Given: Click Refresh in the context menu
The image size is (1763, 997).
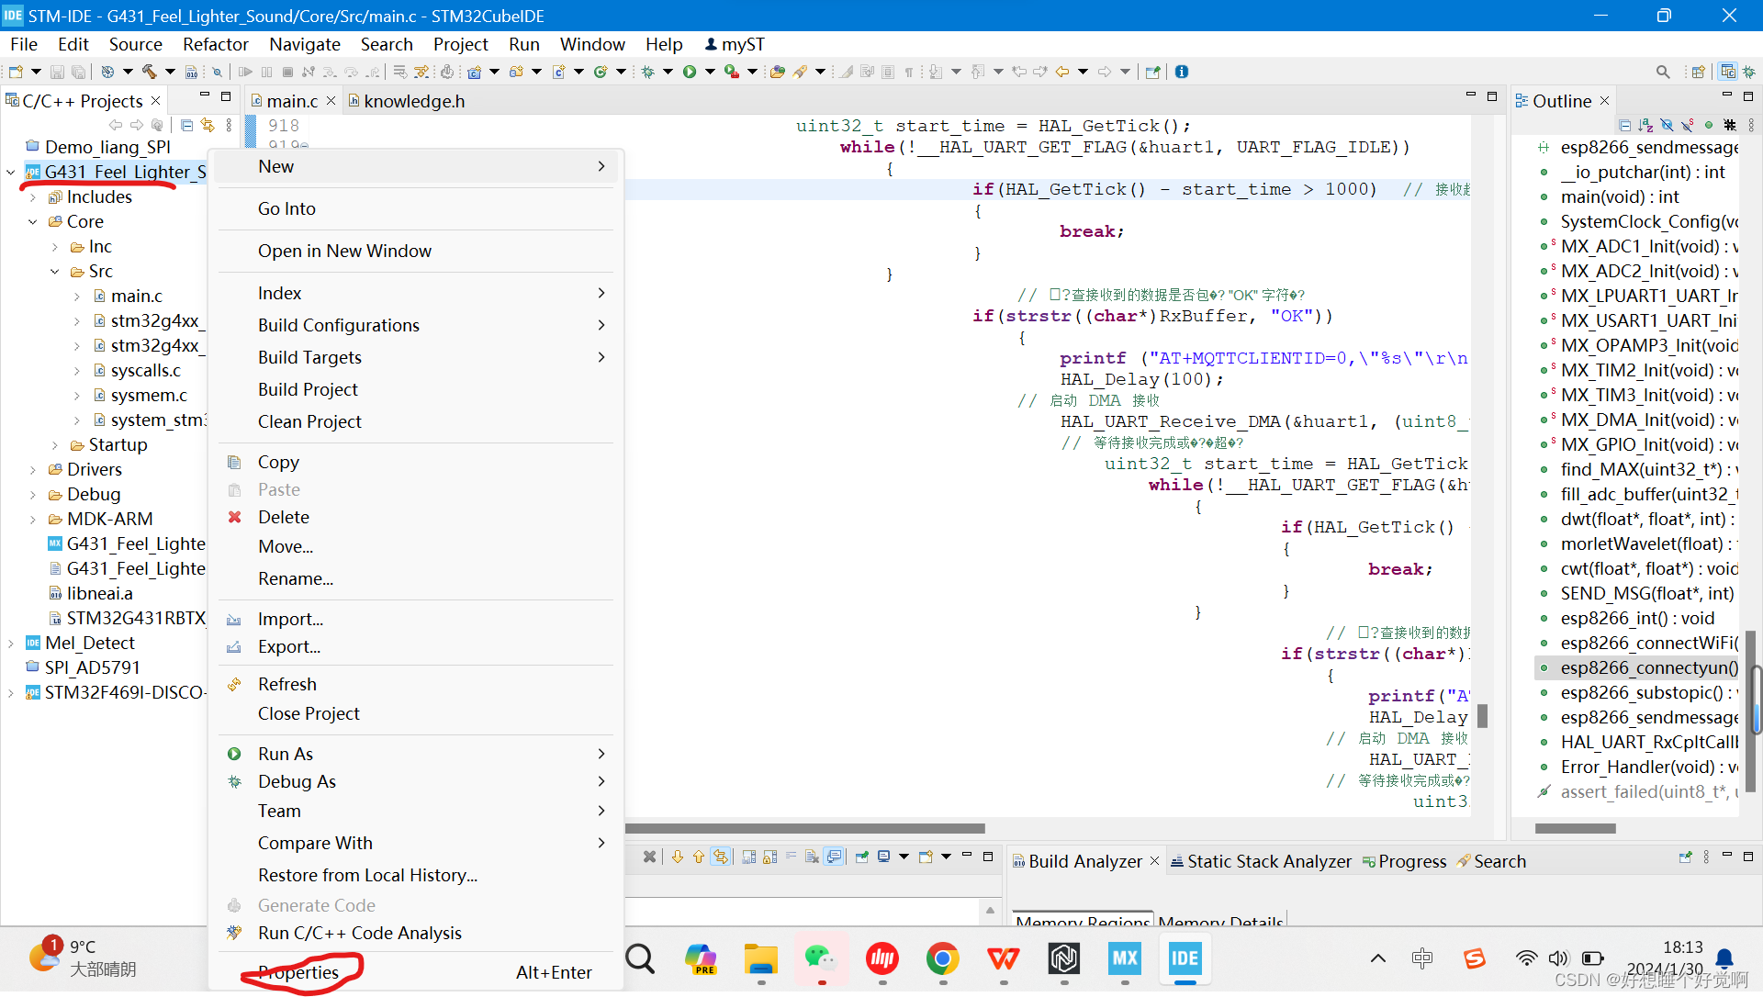Looking at the screenshot, I should [417, 684].
